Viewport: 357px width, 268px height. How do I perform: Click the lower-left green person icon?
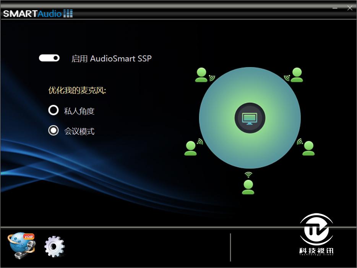click(191, 148)
